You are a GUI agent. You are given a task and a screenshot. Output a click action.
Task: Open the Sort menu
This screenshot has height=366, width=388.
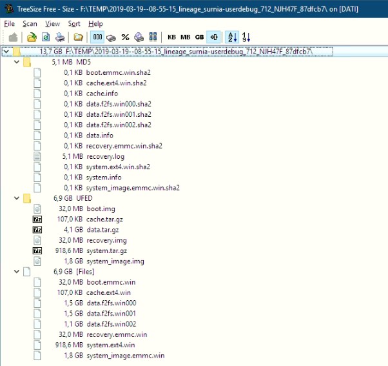point(74,23)
